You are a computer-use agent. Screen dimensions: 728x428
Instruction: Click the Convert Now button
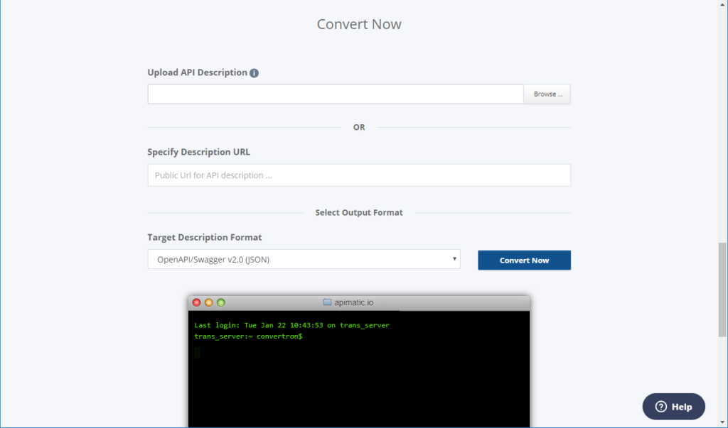pyautogui.click(x=524, y=260)
